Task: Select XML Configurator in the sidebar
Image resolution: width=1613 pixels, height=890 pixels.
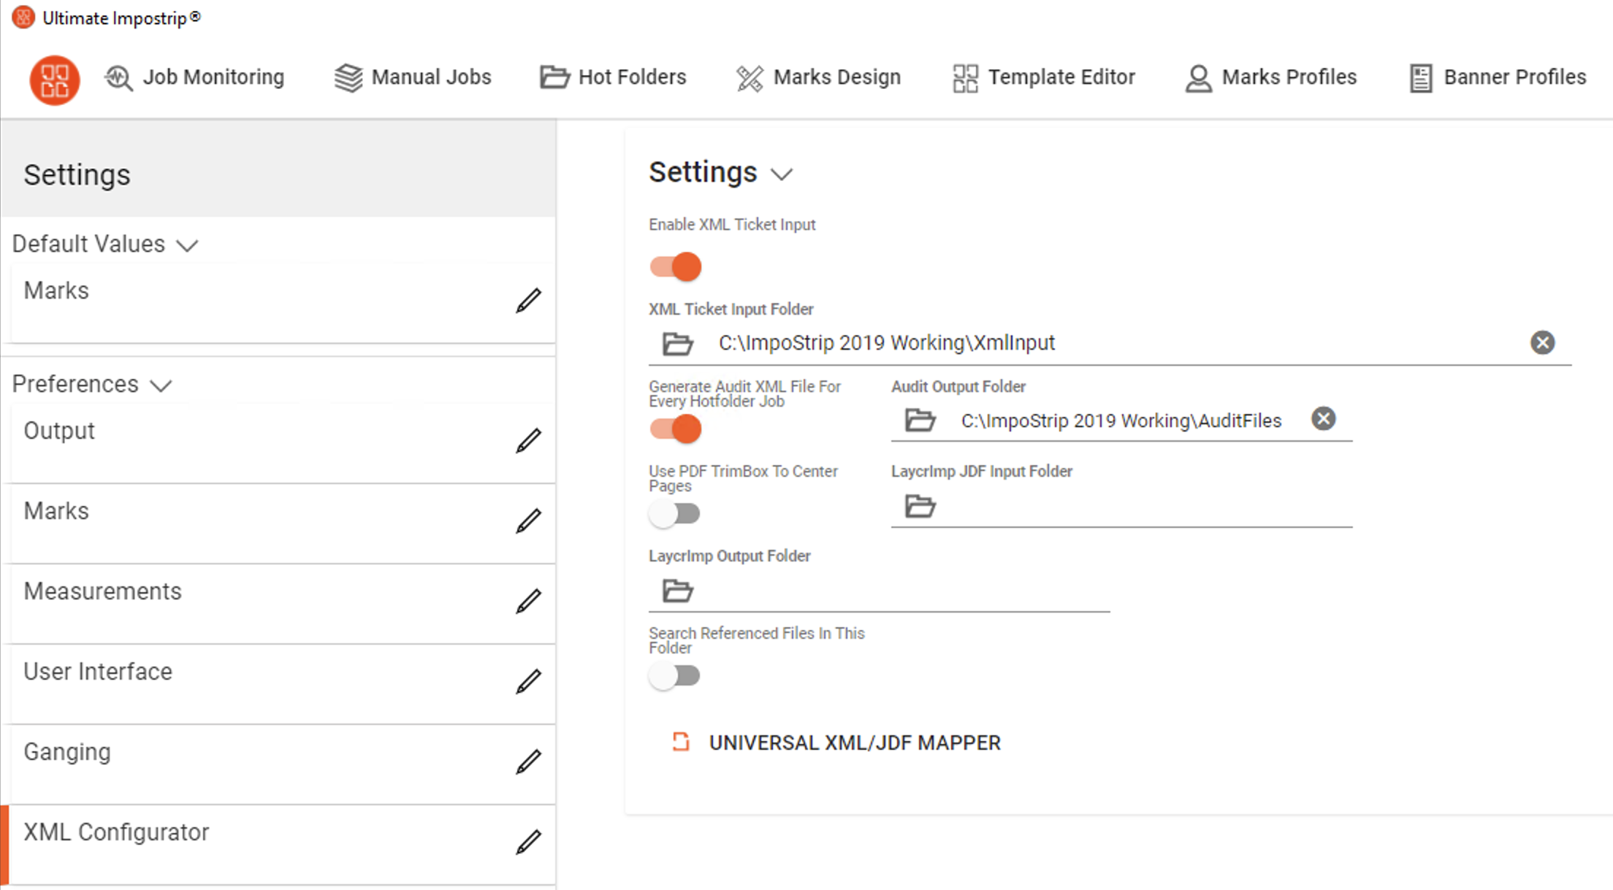Action: click(117, 832)
